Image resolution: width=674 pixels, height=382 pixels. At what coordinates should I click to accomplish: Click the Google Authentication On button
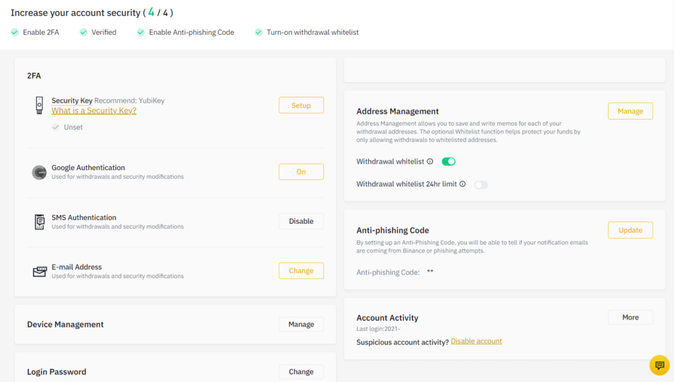pyautogui.click(x=301, y=172)
